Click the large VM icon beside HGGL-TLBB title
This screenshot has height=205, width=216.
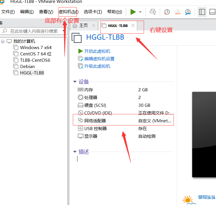tap(77, 38)
